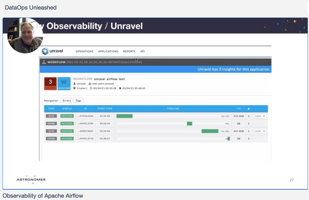Click the 215.3KB I/O value

point(239,116)
